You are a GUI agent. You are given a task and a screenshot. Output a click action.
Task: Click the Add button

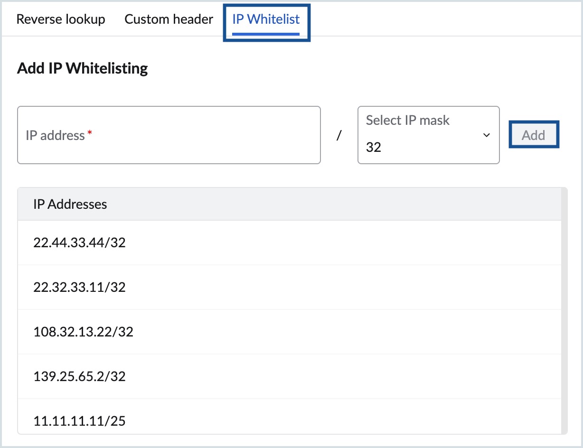pos(533,135)
